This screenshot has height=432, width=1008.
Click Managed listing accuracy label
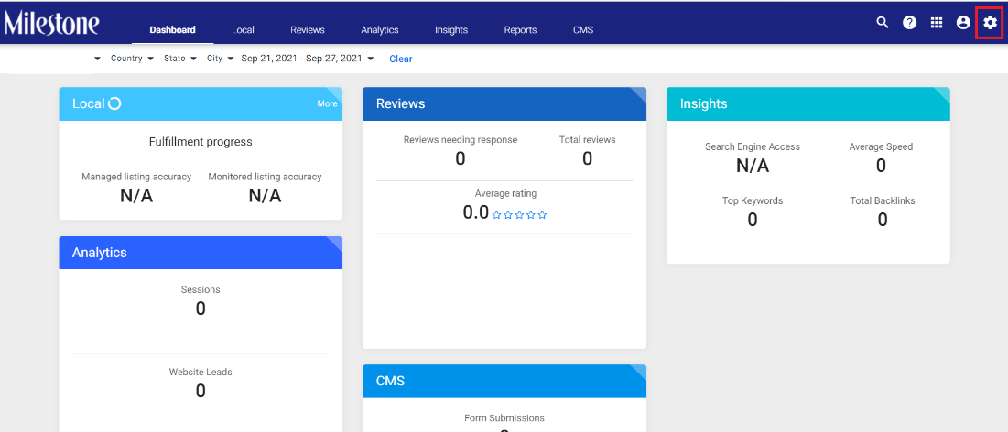(x=136, y=176)
